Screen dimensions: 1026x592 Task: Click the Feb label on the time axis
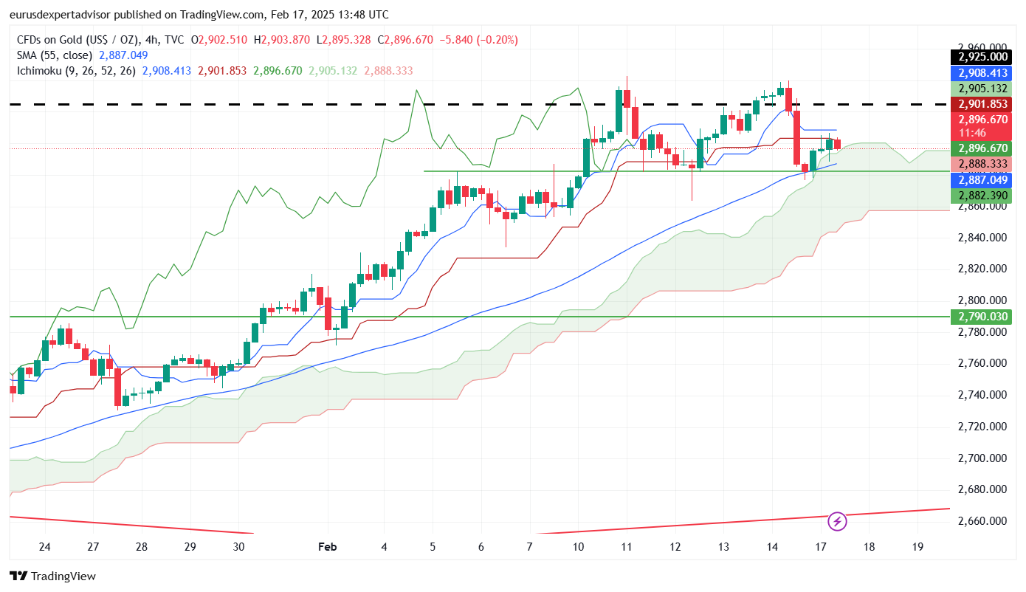327,547
